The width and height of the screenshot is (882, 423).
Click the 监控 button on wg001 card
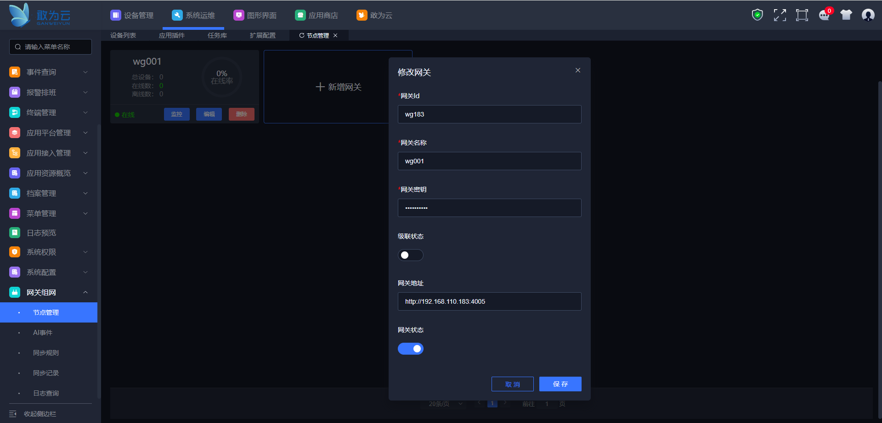(177, 114)
